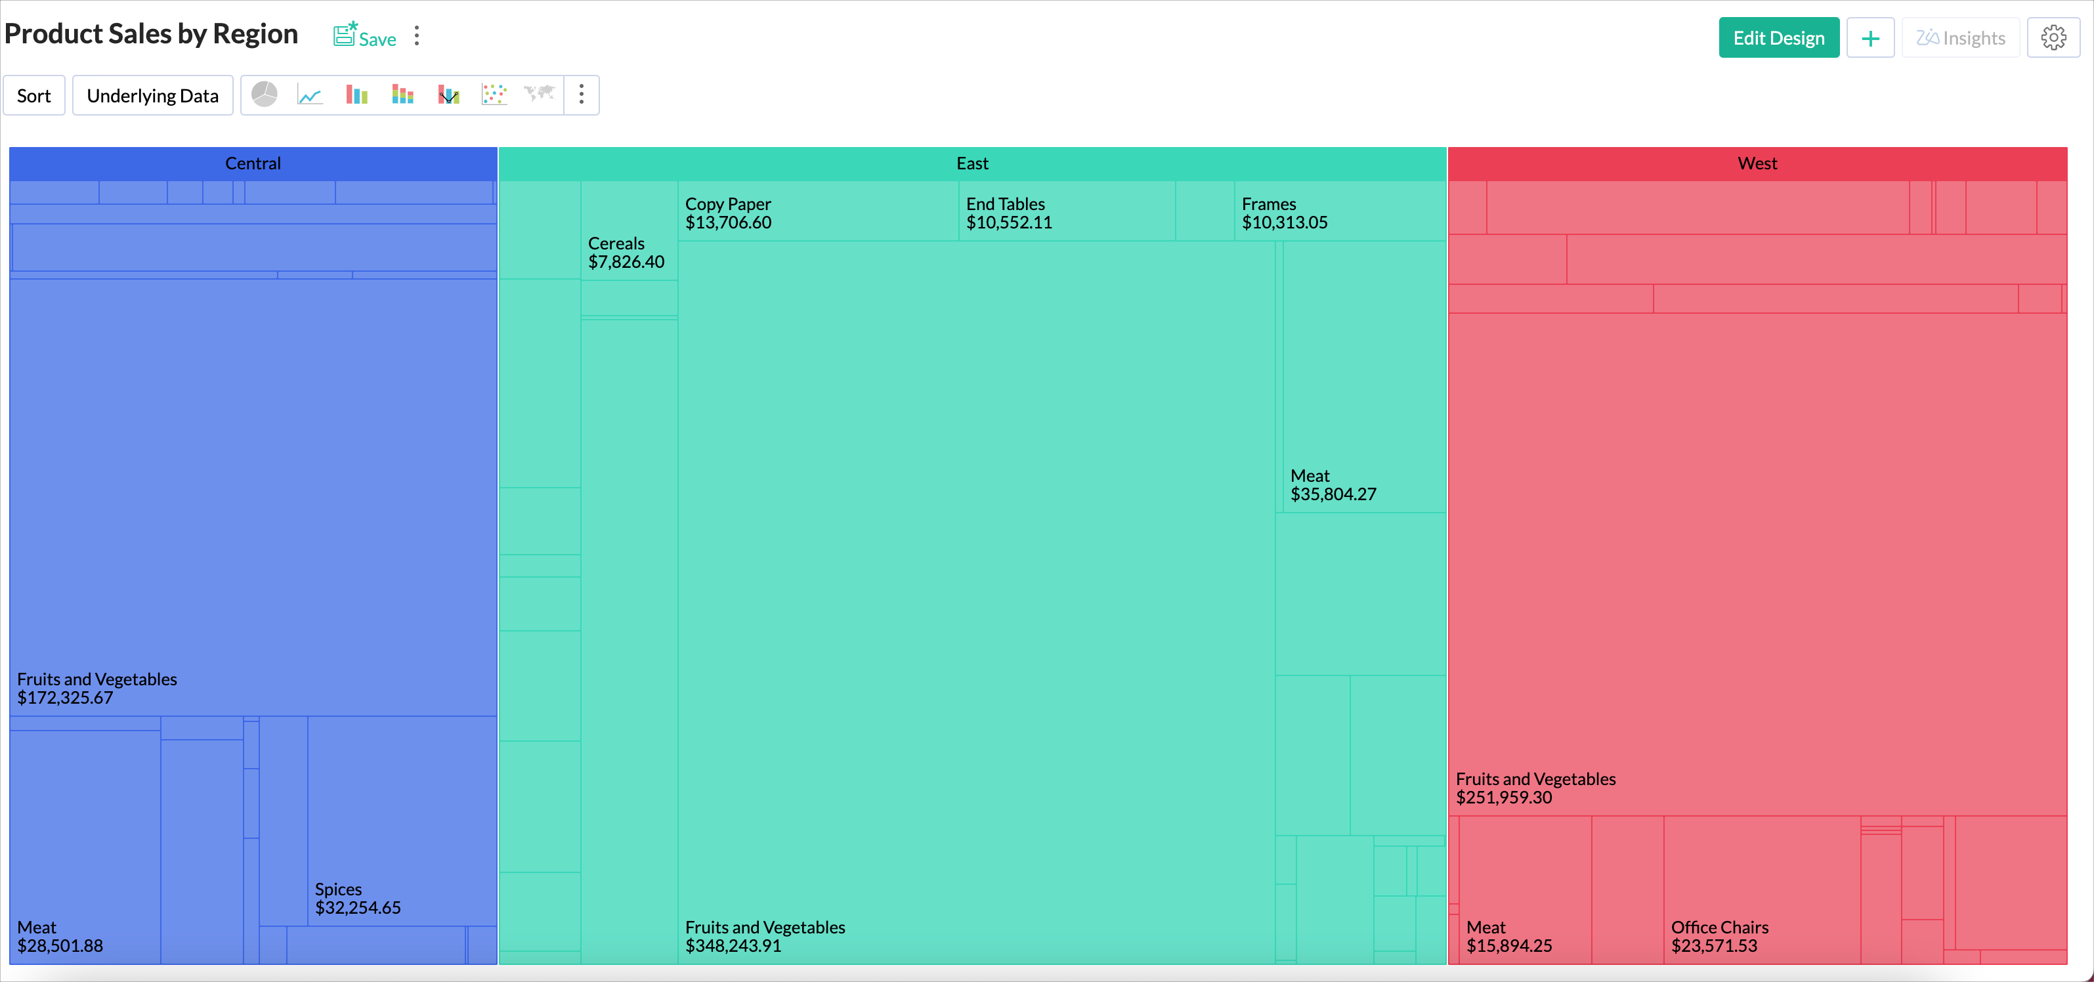
Task: Open the Sort options
Action: click(x=33, y=95)
